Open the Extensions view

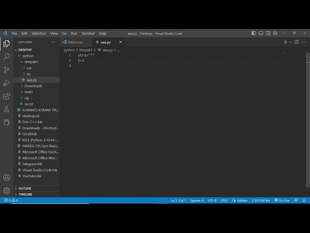point(6,96)
